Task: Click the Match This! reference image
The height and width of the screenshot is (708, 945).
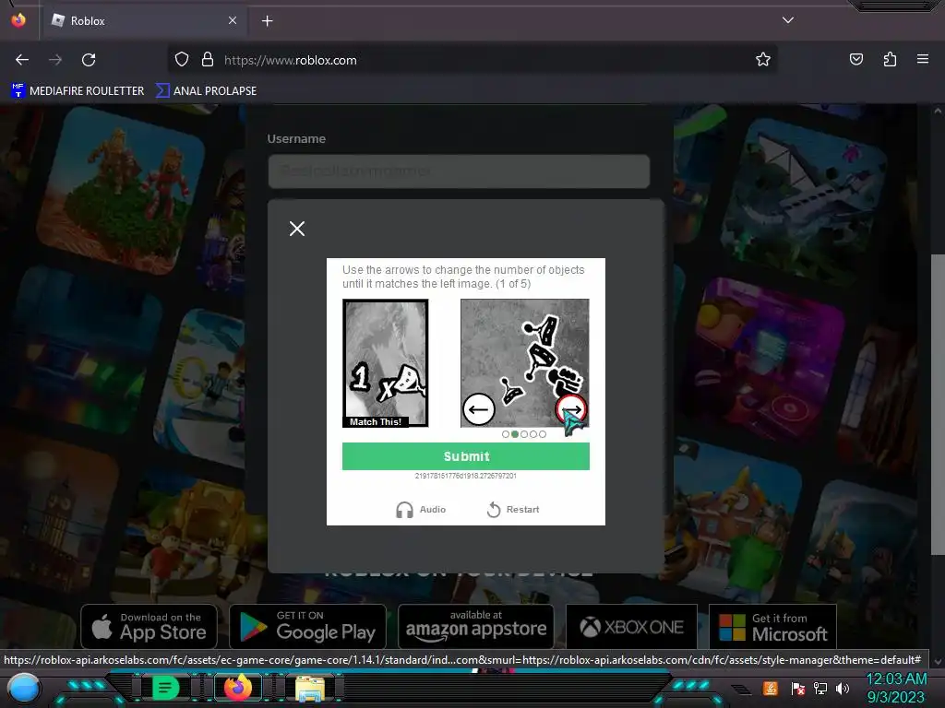Action: click(386, 363)
